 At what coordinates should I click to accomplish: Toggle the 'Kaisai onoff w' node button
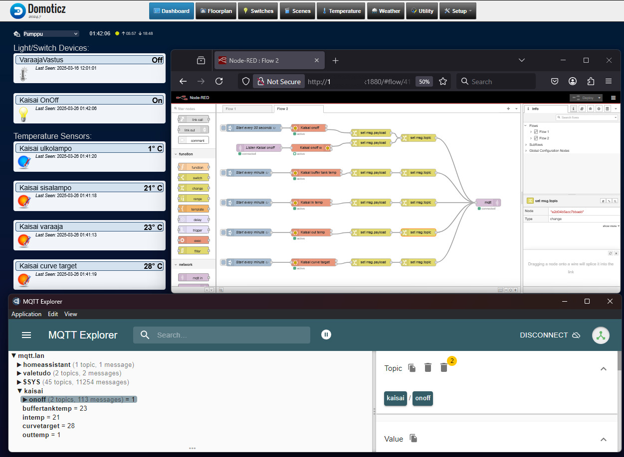[328, 148]
